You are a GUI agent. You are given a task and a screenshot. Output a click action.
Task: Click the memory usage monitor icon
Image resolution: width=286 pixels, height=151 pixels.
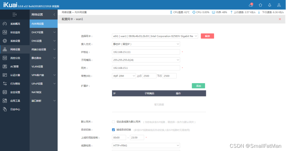click(213, 12)
